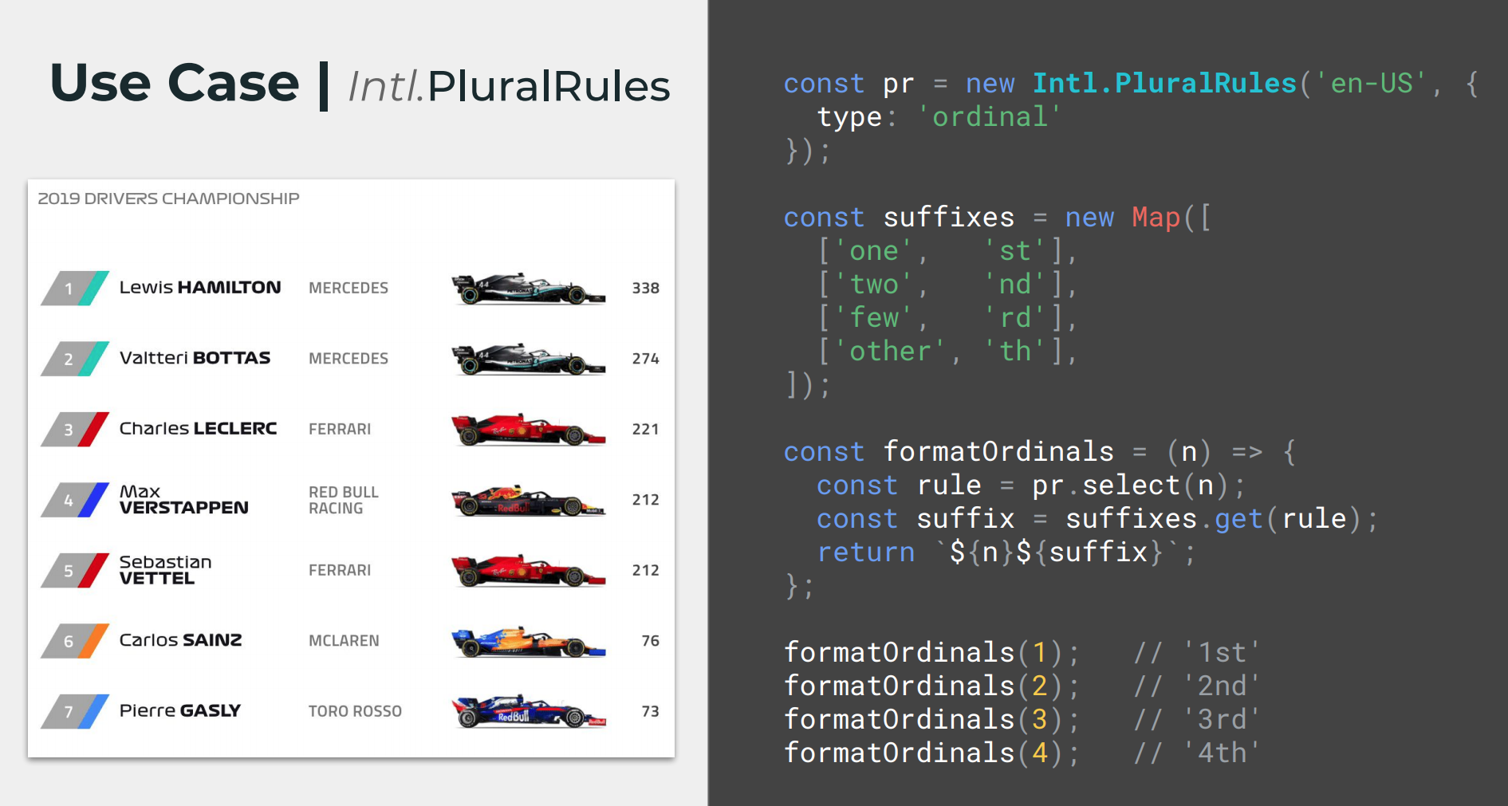Click the 274 points value
The width and height of the screenshot is (1508, 806).
pyautogui.click(x=646, y=359)
